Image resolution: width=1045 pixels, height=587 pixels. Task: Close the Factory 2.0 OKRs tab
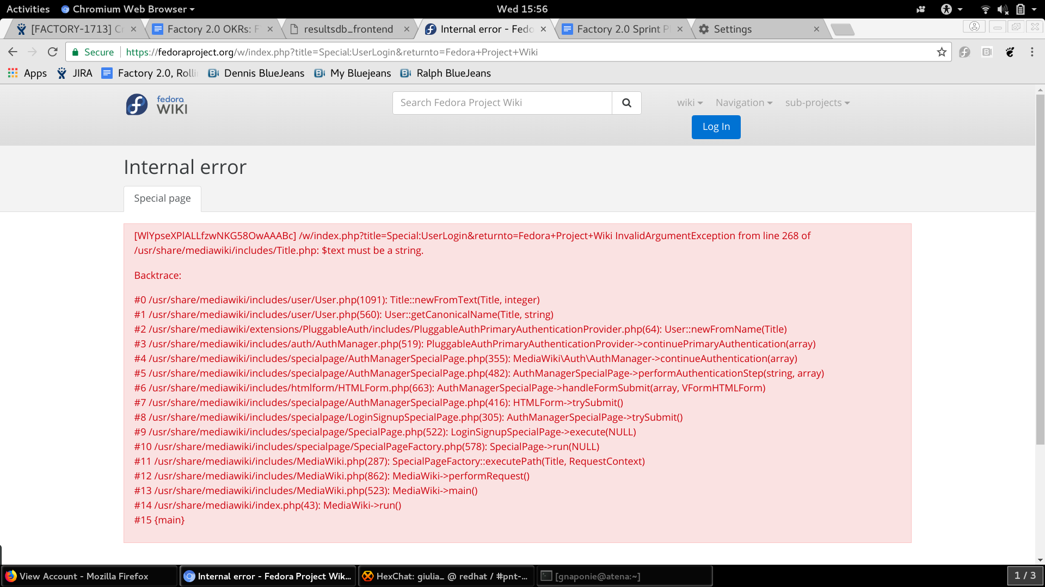[x=270, y=29]
